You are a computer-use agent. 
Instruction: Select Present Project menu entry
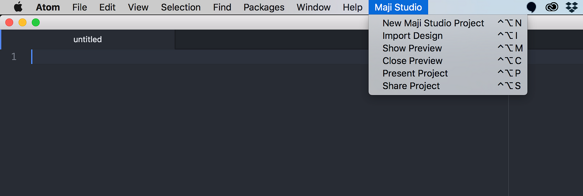point(448,73)
